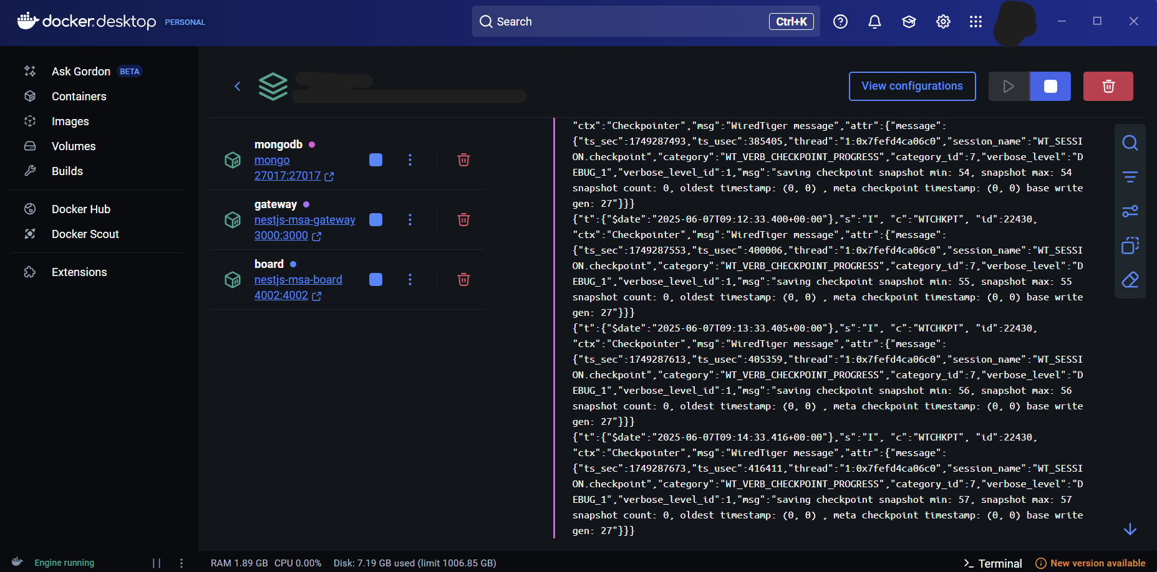Image resolution: width=1157 pixels, height=572 pixels.
Task: Open the Terminal in status bar
Action: pyautogui.click(x=993, y=563)
